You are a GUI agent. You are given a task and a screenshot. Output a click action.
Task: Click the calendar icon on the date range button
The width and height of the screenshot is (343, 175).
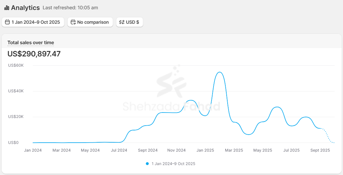7,22
